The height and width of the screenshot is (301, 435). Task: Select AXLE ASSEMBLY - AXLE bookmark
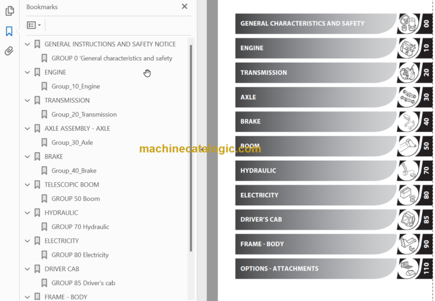pos(77,128)
